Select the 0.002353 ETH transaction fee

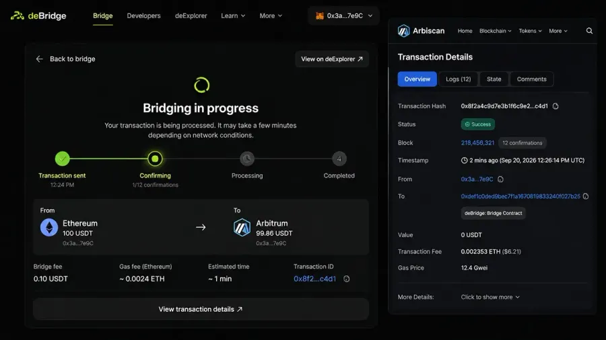(491, 251)
